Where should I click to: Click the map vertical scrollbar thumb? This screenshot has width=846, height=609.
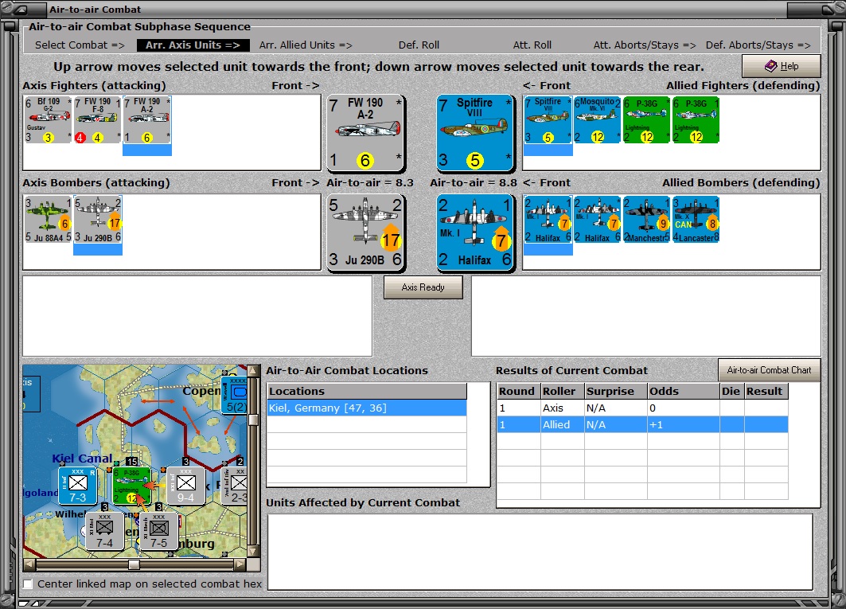pos(253,420)
